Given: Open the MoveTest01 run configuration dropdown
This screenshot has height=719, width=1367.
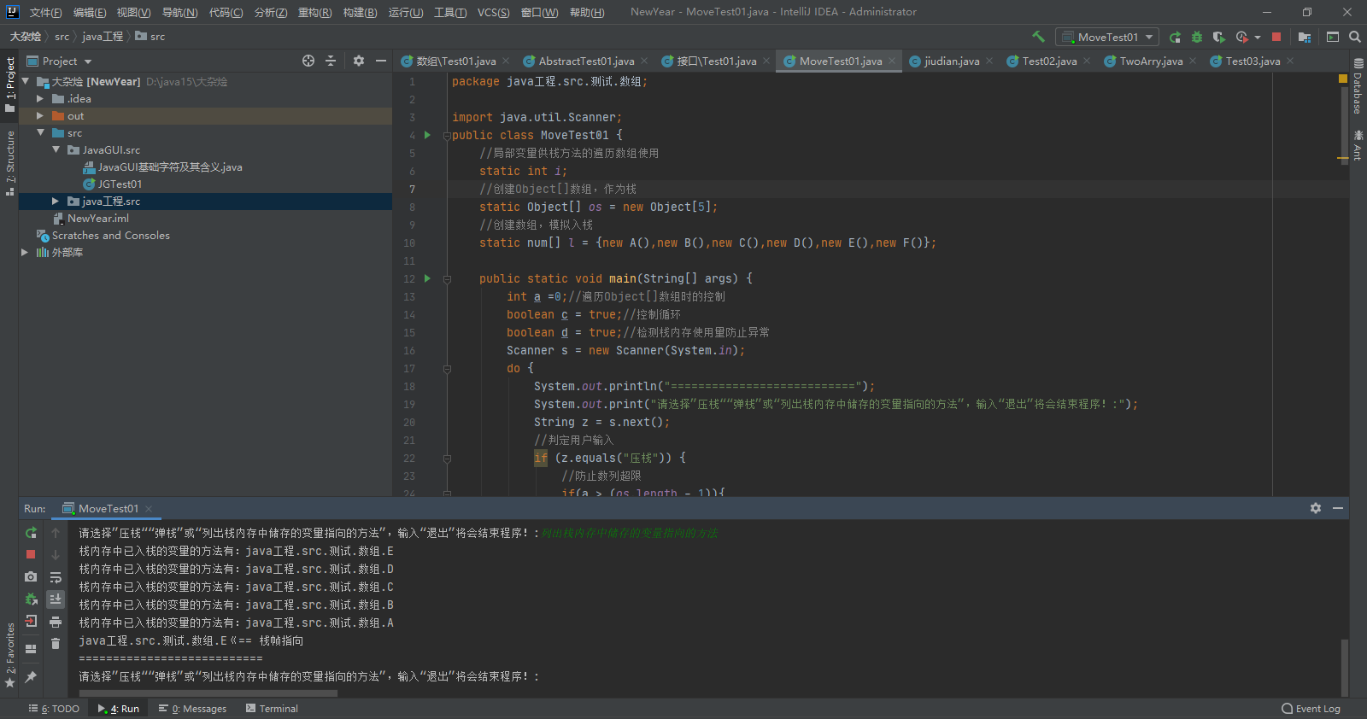Looking at the screenshot, I should click(x=1107, y=37).
